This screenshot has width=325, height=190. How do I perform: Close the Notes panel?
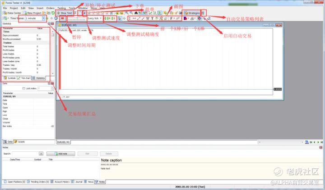pyautogui.click(x=321, y=147)
